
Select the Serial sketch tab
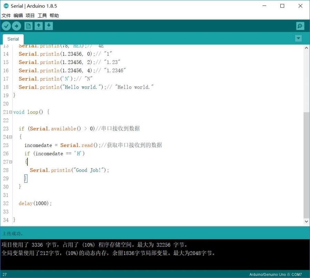coord(13,39)
